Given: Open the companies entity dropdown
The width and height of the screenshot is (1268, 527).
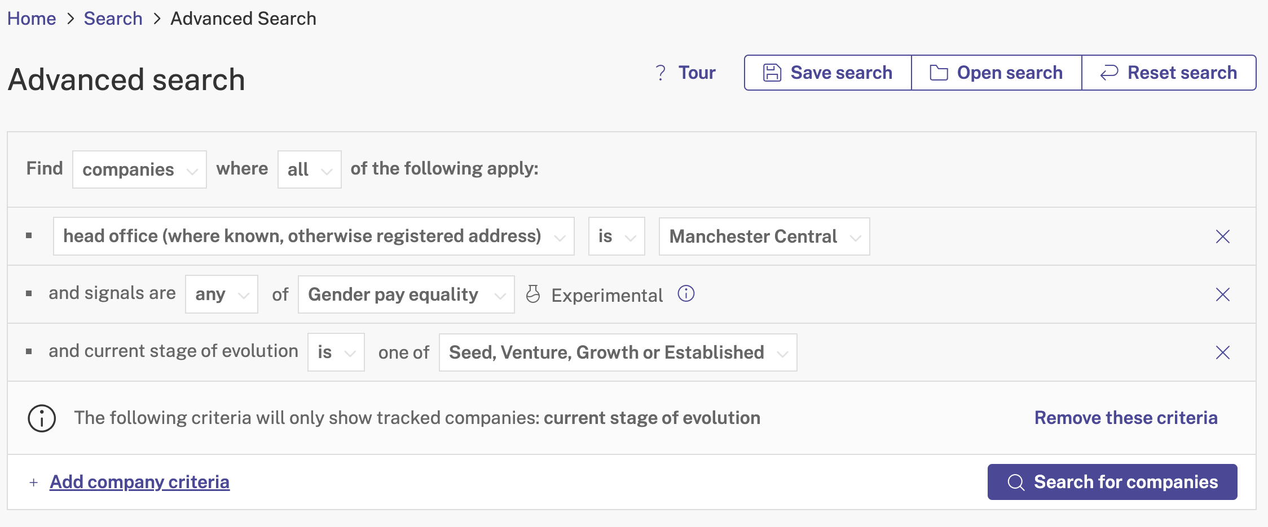Looking at the screenshot, I should (x=139, y=169).
